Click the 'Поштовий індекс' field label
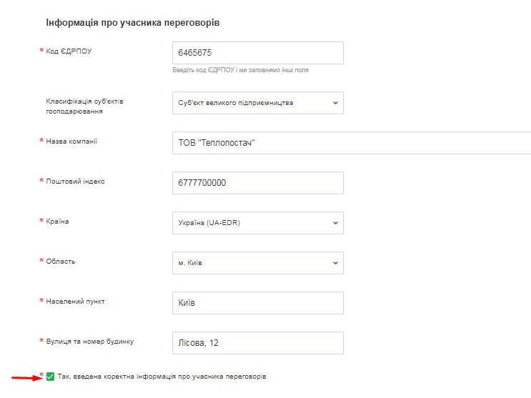 75,181
